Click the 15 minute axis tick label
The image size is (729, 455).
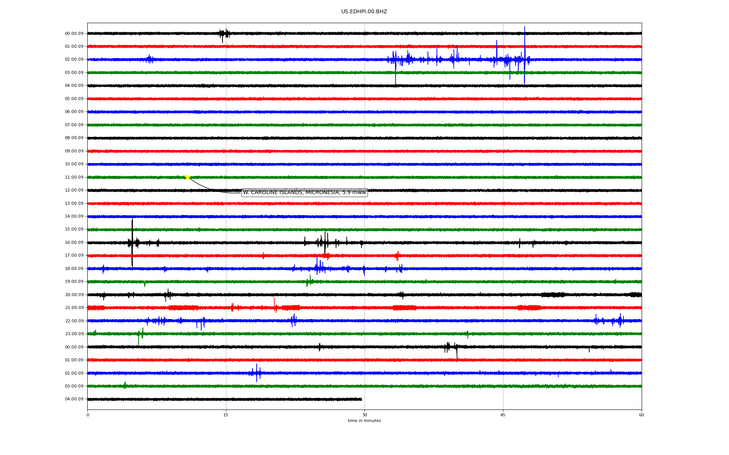(226, 415)
